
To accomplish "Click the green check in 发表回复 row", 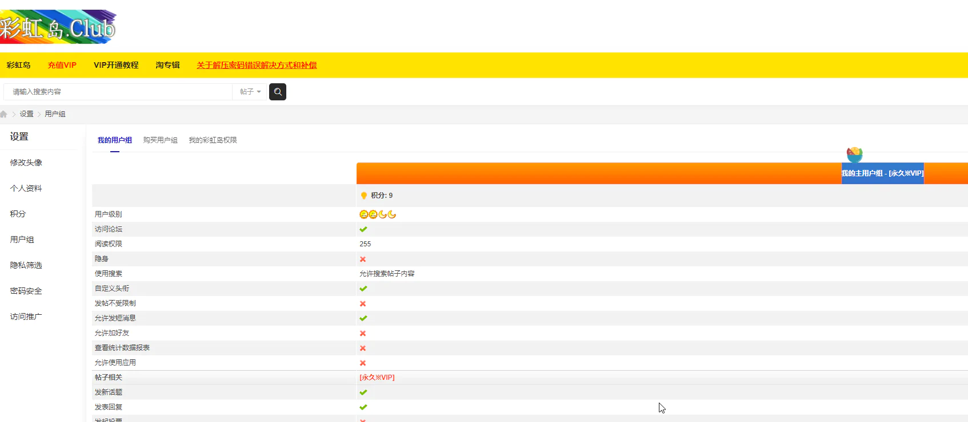I will (x=363, y=407).
